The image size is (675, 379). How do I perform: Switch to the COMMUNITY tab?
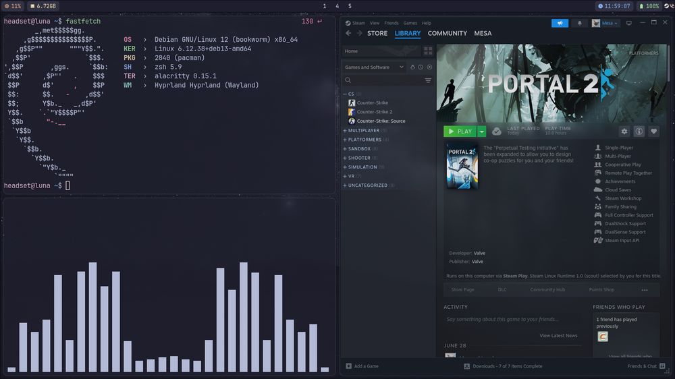click(448, 33)
